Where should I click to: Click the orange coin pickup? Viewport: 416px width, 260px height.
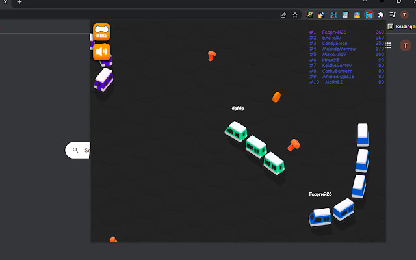(276, 97)
